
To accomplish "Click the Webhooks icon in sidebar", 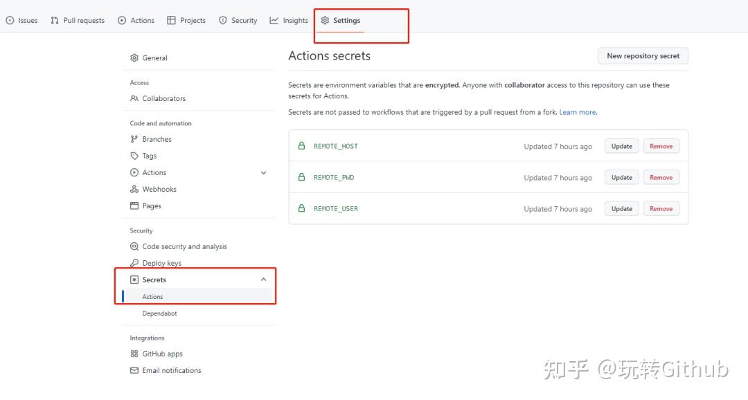I will coord(134,189).
